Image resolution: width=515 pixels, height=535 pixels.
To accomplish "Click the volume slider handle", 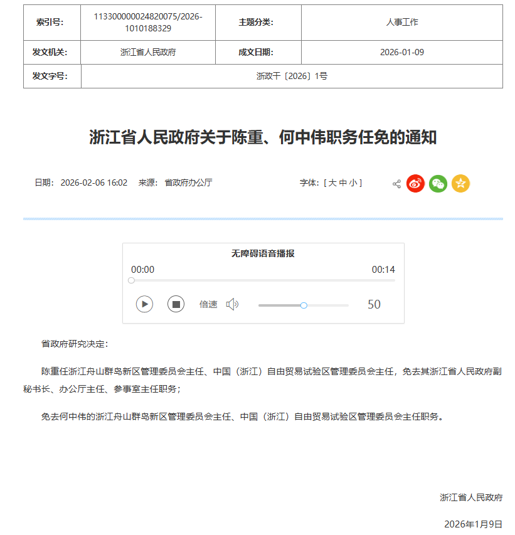I will pos(304,305).
